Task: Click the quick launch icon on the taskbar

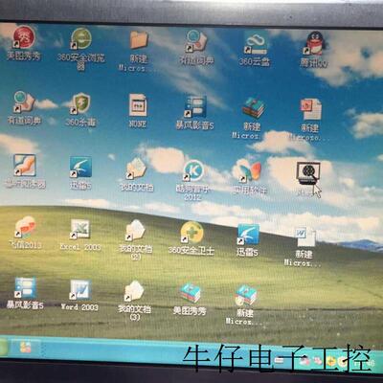Action: click(26, 348)
